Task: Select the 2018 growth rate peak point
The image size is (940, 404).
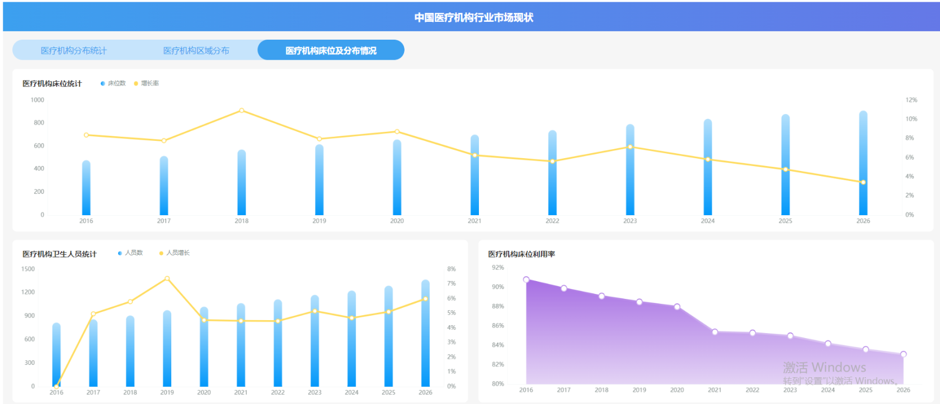Action: pyautogui.click(x=242, y=111)
